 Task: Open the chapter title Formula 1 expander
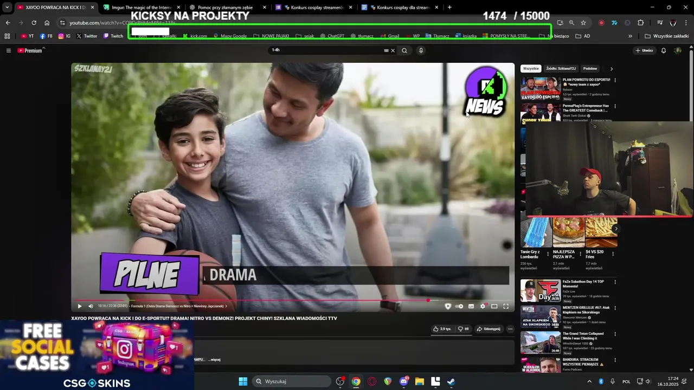coord(179,306)
